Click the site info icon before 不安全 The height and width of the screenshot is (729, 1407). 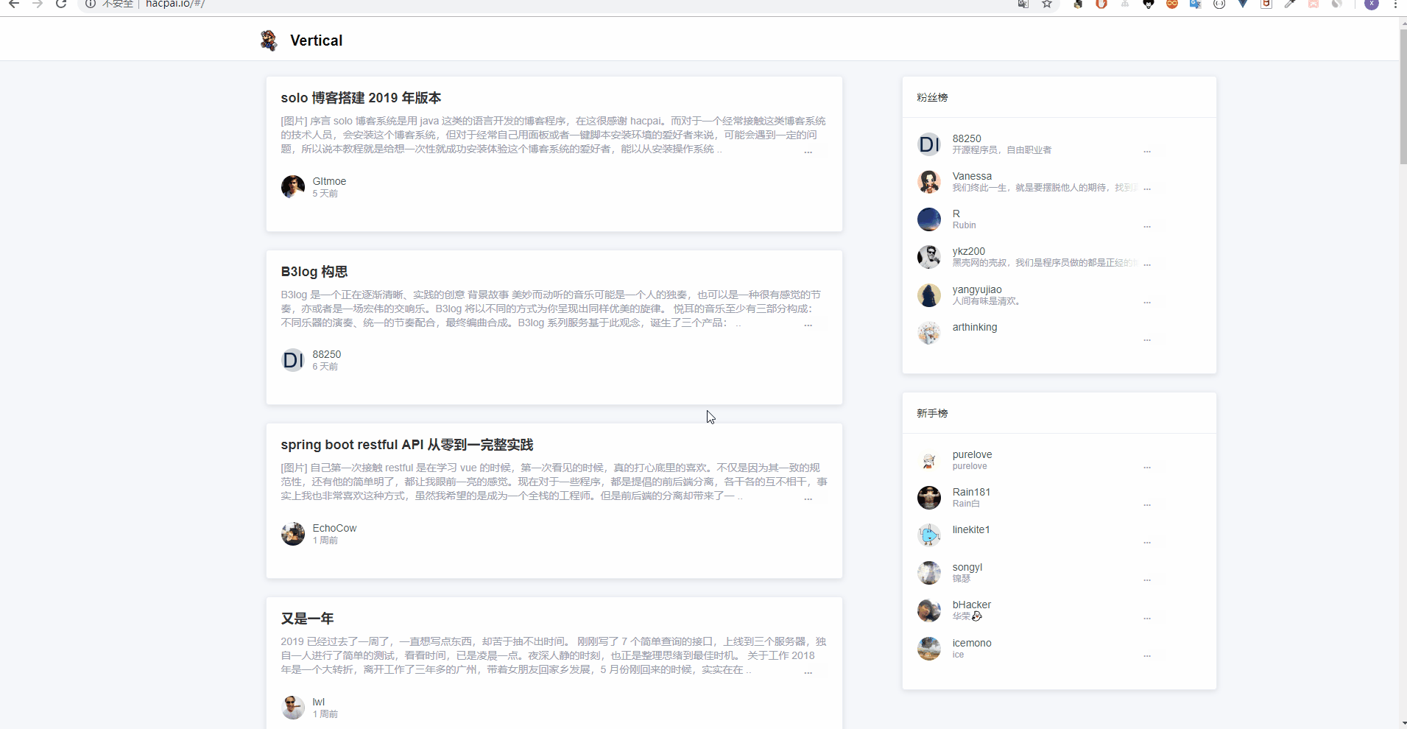pos(91,4)
